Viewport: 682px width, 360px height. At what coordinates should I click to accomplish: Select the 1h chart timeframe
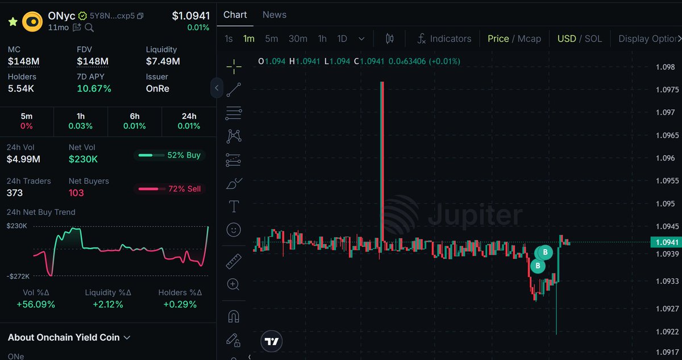[322, 39]
